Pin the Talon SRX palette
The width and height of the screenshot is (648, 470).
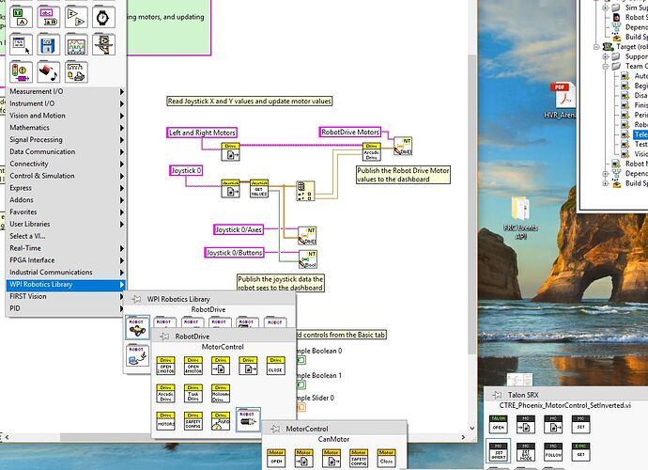click(497, 395)
